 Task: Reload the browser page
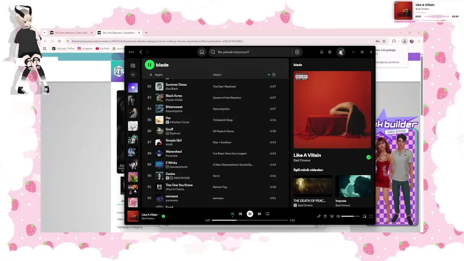click(x=59, y=41)
